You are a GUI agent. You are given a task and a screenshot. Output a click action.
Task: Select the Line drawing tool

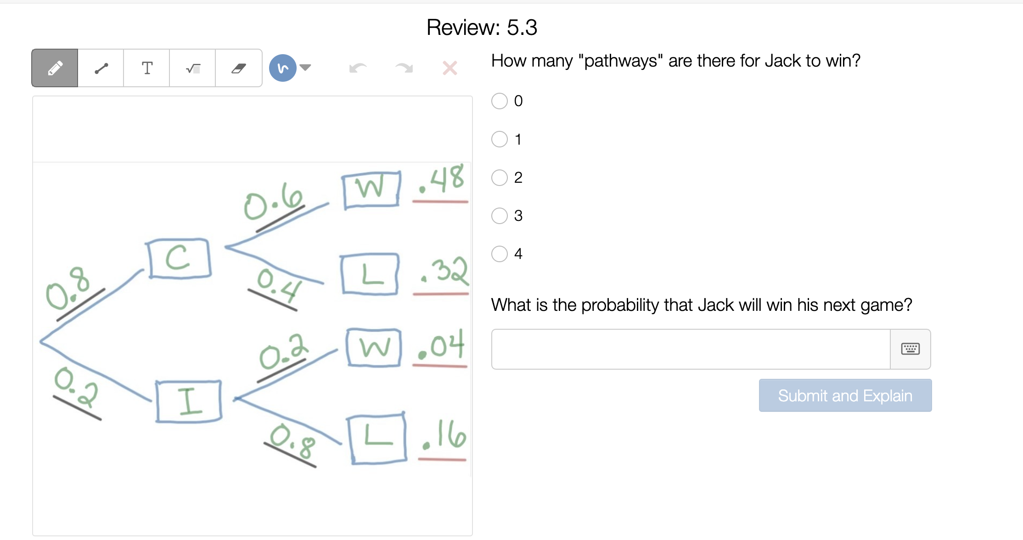[x=100, y=67]
